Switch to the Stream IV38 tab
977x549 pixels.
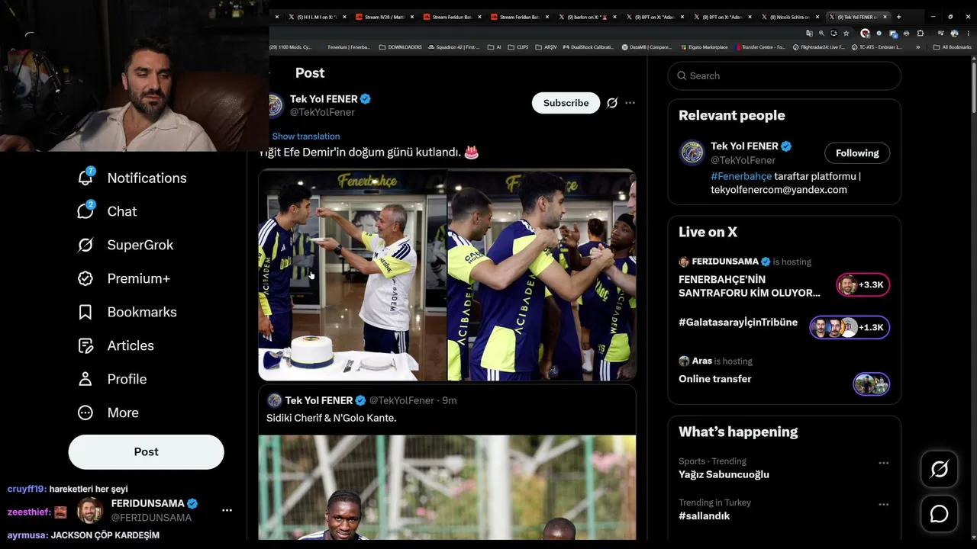point(385,17)
